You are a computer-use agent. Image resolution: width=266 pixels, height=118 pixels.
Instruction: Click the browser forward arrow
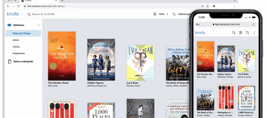[13, 6]
